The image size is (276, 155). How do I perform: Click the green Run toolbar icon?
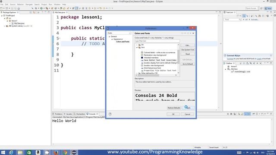click(x=41, y=8)
